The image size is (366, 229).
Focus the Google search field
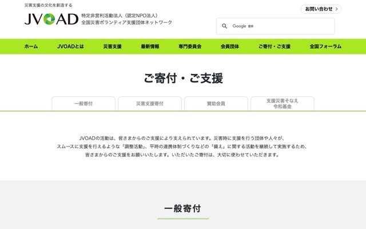276,26
